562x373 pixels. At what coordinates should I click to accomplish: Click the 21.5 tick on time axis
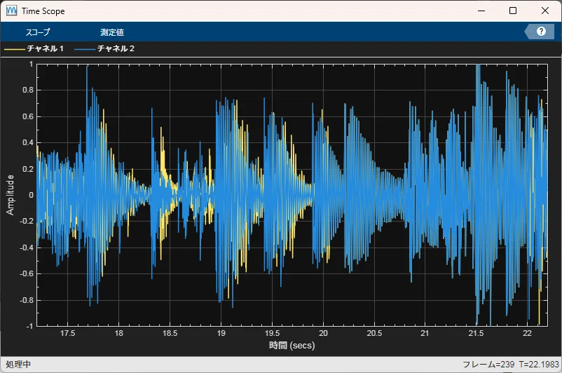point(476,333)
